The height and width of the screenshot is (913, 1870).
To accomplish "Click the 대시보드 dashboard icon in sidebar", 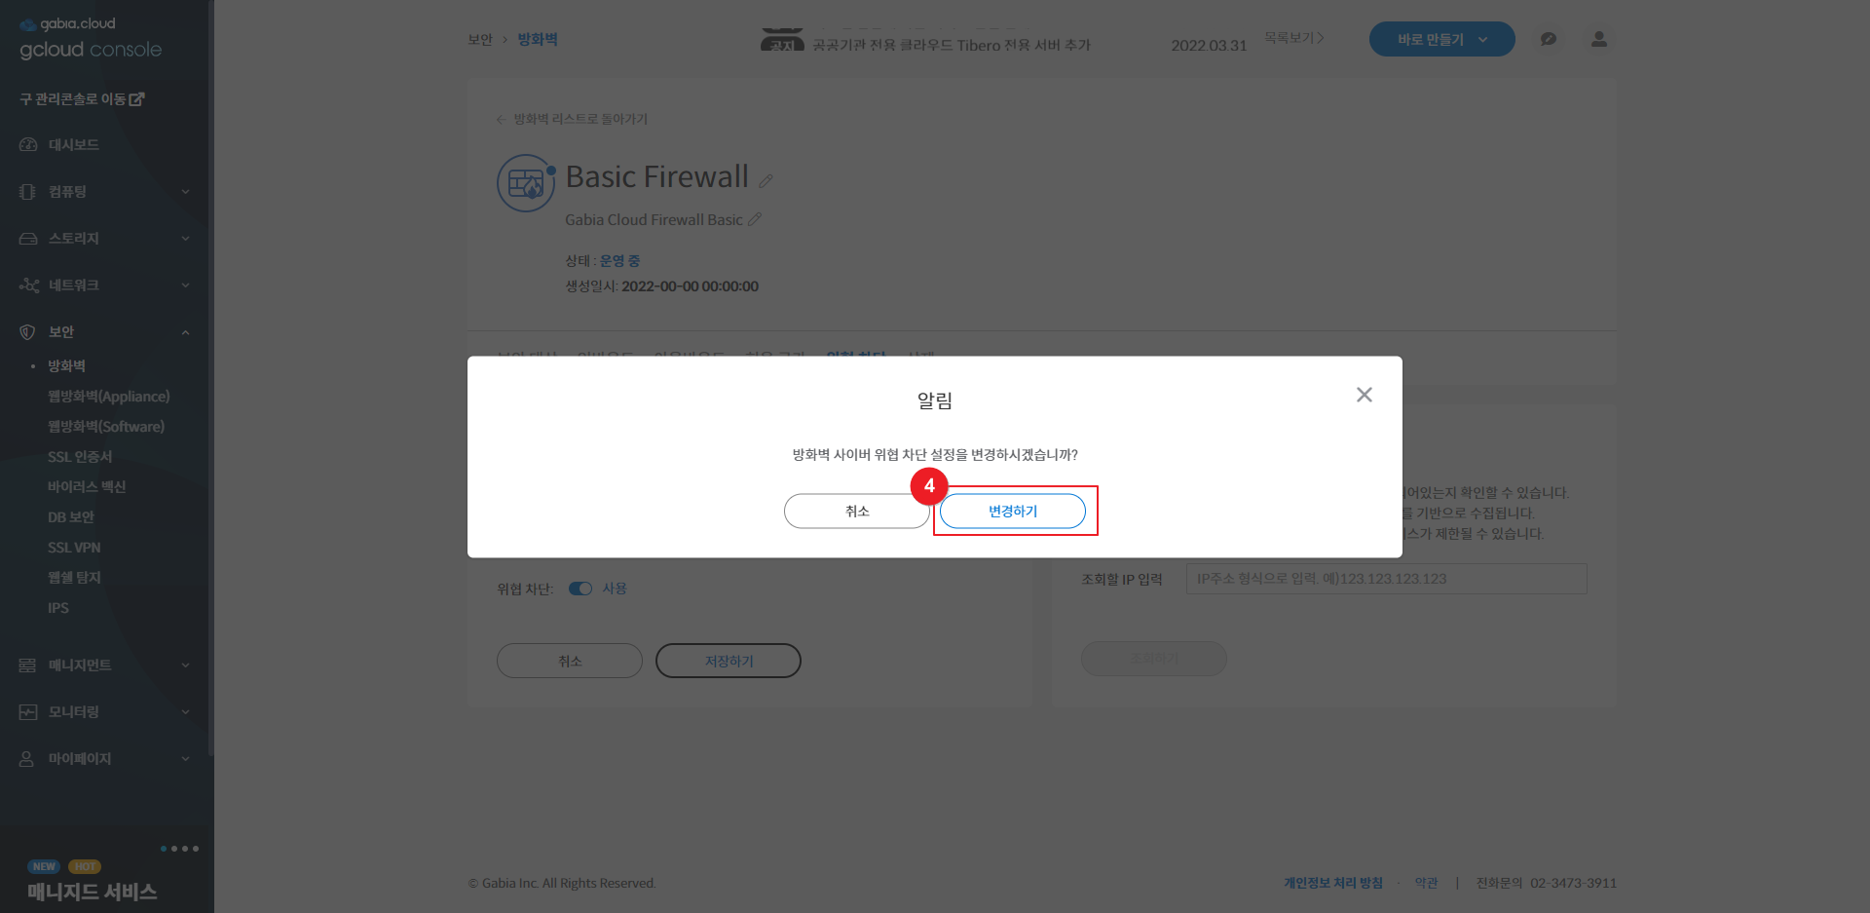I will [x=28, y=145].
